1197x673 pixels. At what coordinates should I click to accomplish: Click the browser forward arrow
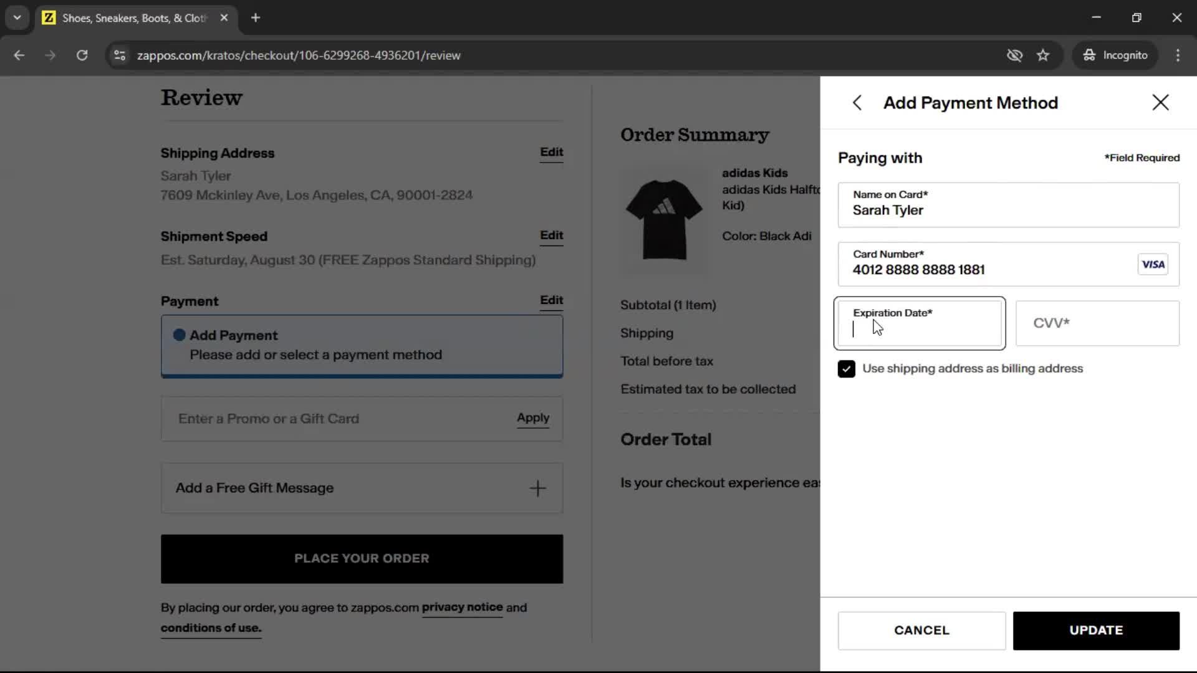[x=50, y=55]
